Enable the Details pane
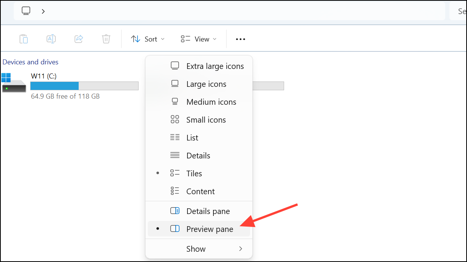 coord(208,211)
